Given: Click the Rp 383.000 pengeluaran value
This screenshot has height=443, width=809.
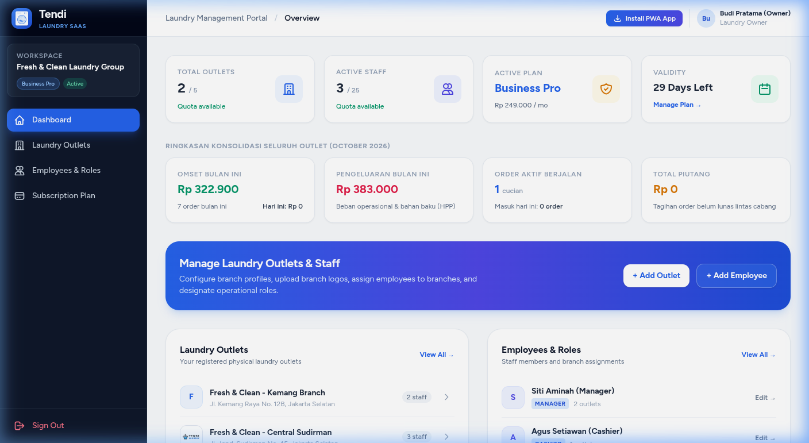Looking at the screenshot, I should [x=367, y=190].
